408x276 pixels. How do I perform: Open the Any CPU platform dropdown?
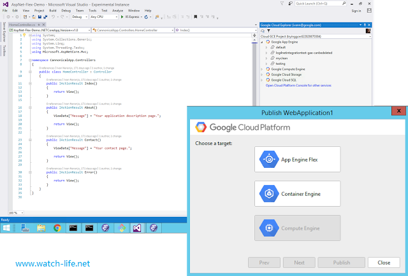104,17
